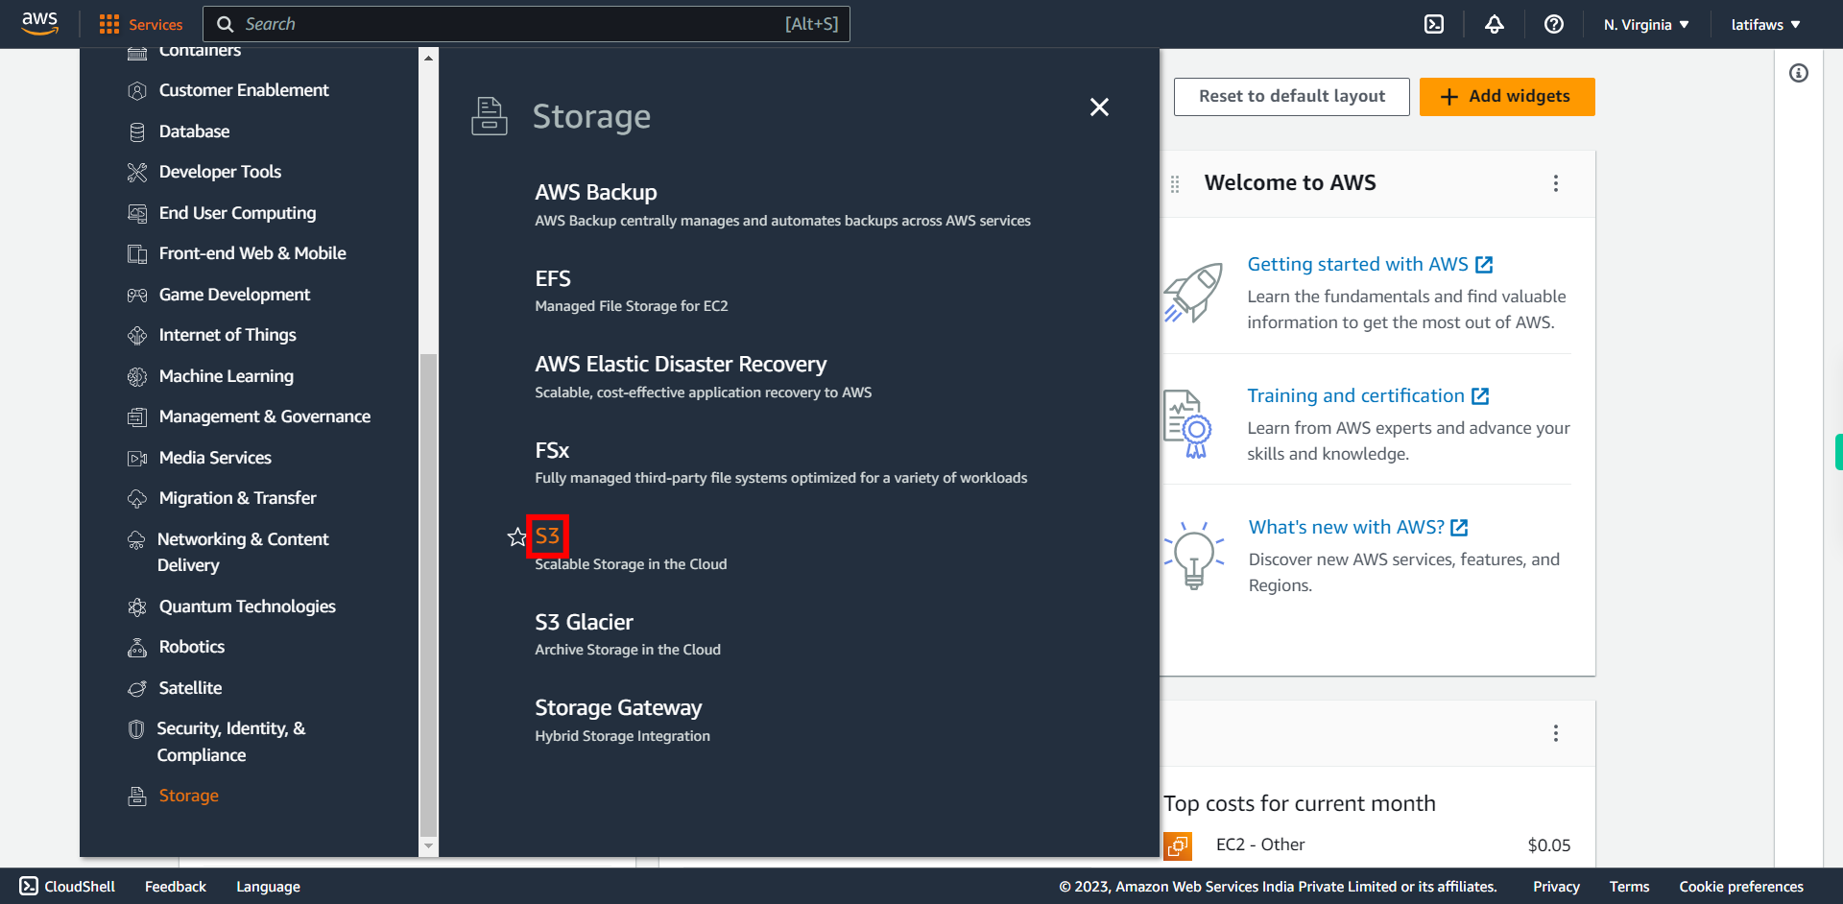Open S3 Glacier service
Screen dimensions: 1843x904
tap(584, 622)
